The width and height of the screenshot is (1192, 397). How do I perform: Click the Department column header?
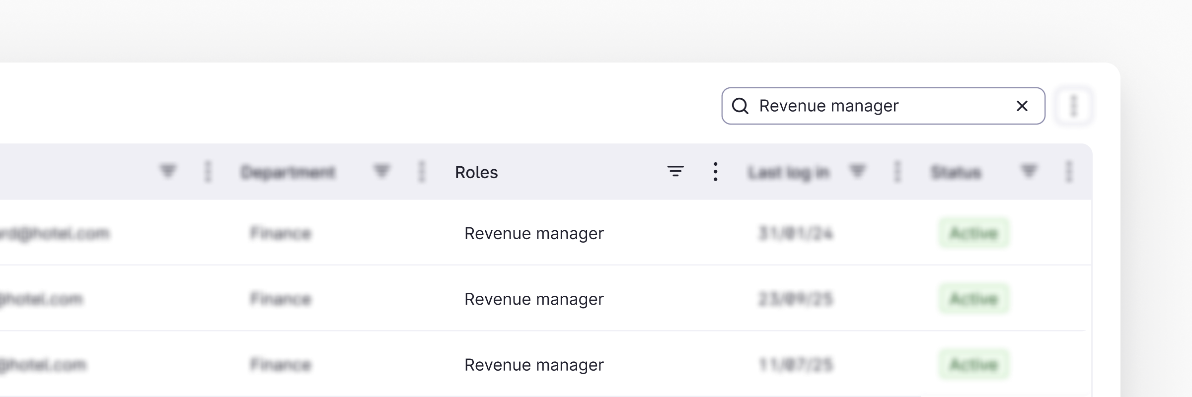coord(288,172)
